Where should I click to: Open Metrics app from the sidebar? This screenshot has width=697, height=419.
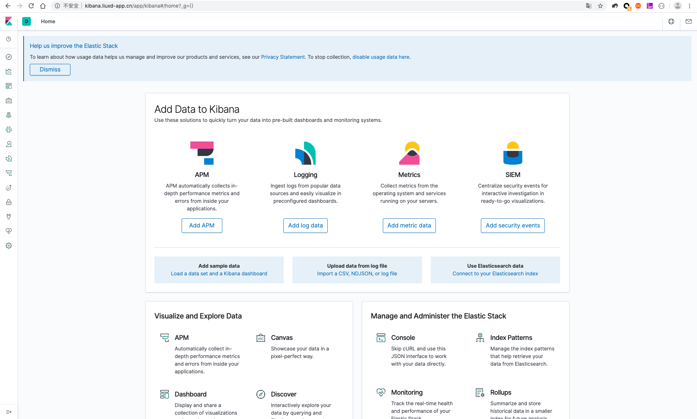point(9,144)
